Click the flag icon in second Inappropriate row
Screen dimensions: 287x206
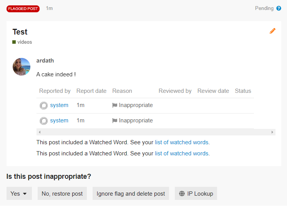[114, 120]
